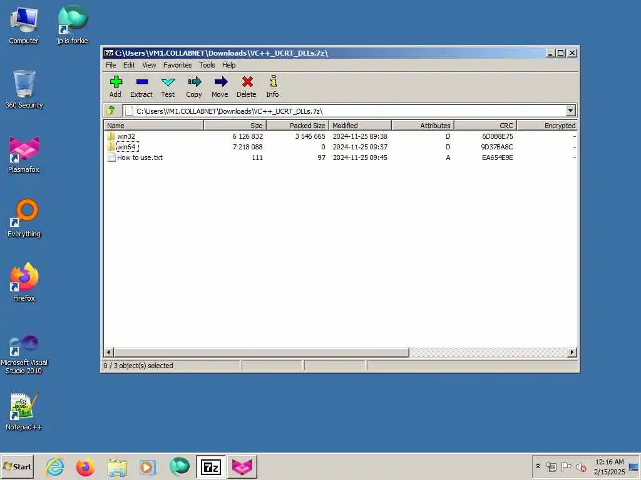Show hidden tray icons arrow

click(x=538, y=466)
